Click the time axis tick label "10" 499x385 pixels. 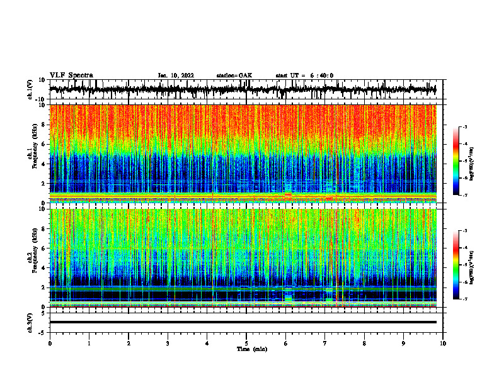[443, 343]
